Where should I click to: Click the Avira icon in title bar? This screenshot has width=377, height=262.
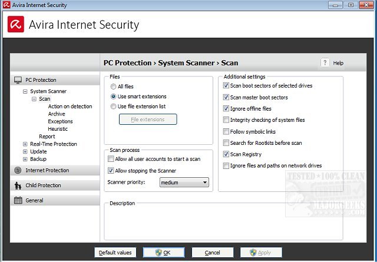point(6,5)
